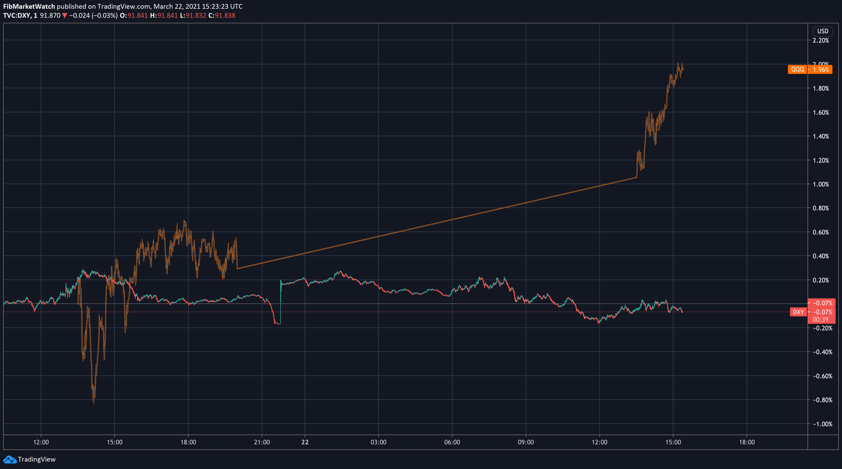The width and height of the screenshot is (842, 469).
Task: Click the date 22 marker on time axis
Action: (305, 442)
